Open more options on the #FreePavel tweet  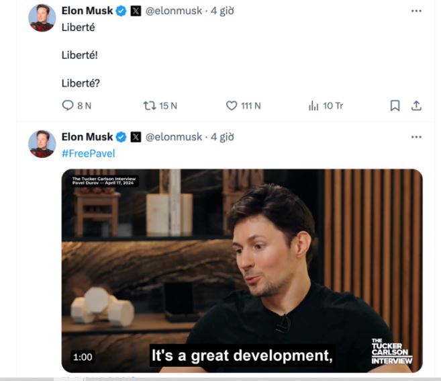pyautogui.click(x=416, y=137)
